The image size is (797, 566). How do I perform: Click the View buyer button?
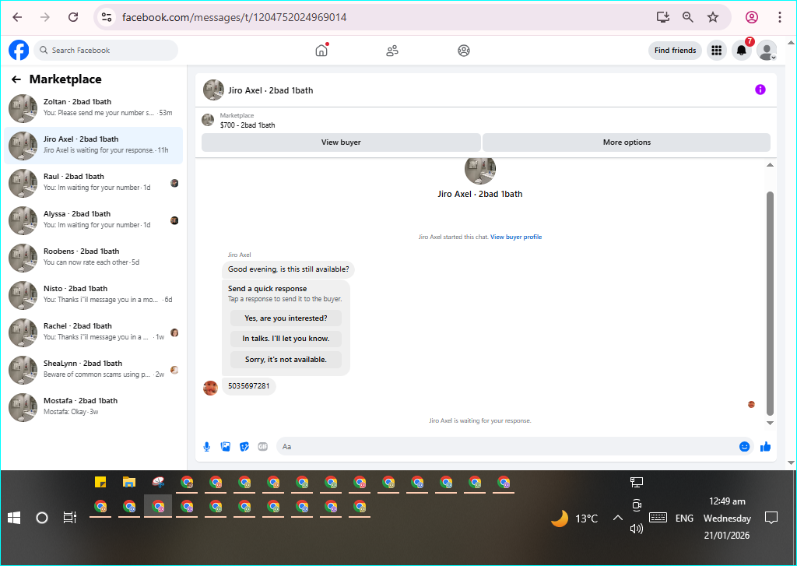[x=341, y=142]
